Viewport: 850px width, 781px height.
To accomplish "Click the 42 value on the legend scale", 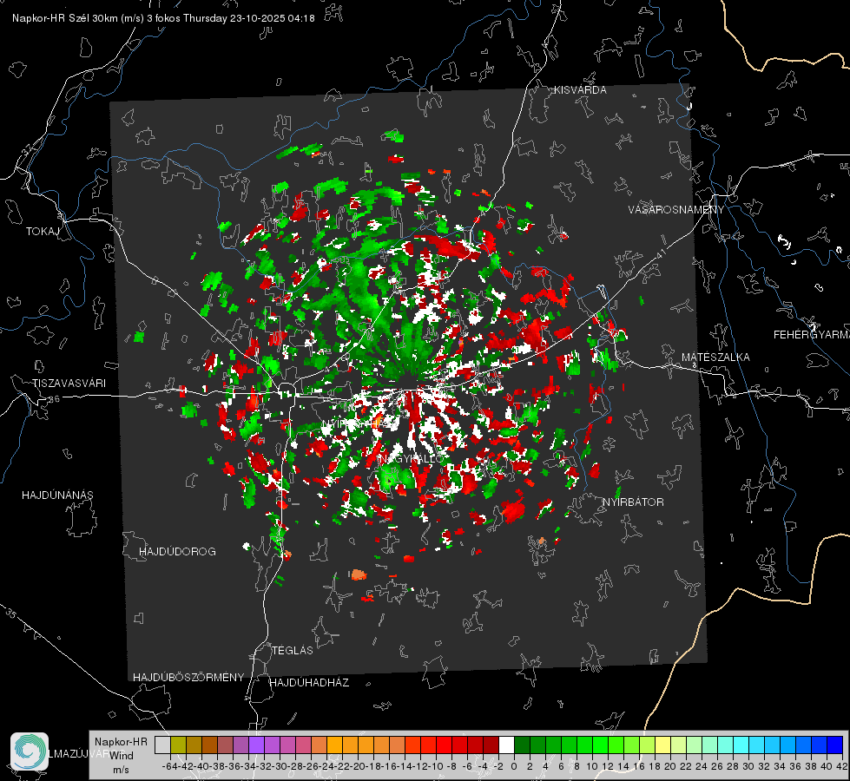I will point(842,766).
